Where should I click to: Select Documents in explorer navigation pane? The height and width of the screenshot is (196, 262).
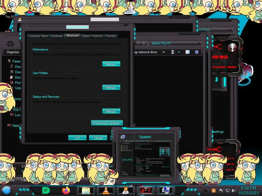click(x=15, y=77)
